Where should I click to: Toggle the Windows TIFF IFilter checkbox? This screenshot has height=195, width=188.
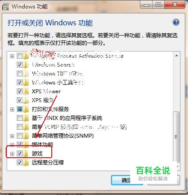tap(19, 74)
